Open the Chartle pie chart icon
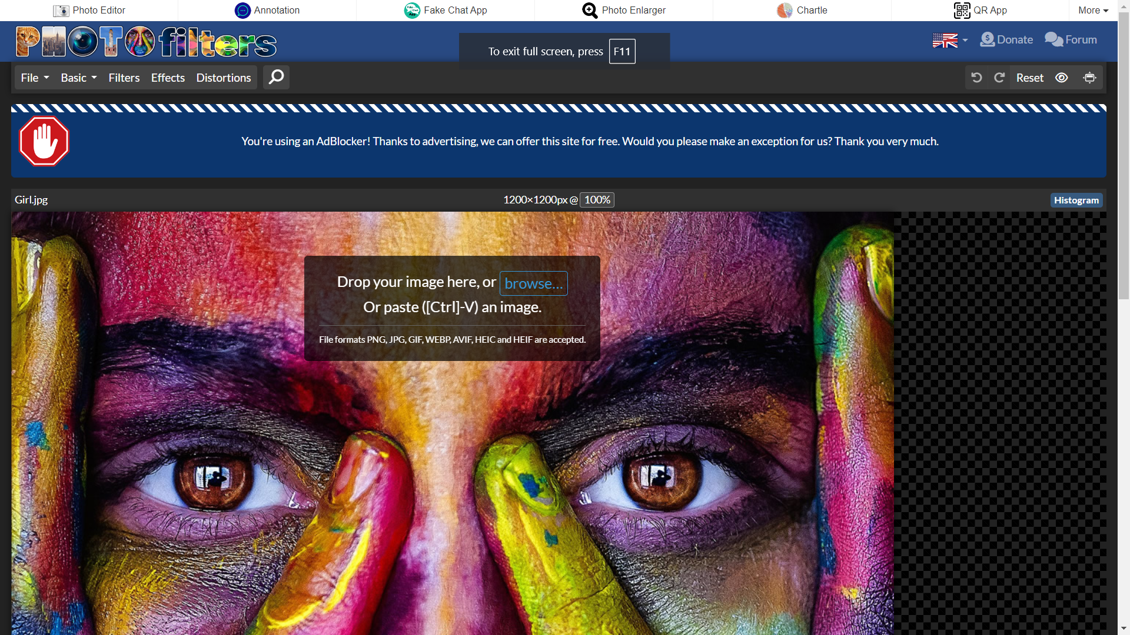Viewport: 1130px width, 635px height. [x=785, y=10]
